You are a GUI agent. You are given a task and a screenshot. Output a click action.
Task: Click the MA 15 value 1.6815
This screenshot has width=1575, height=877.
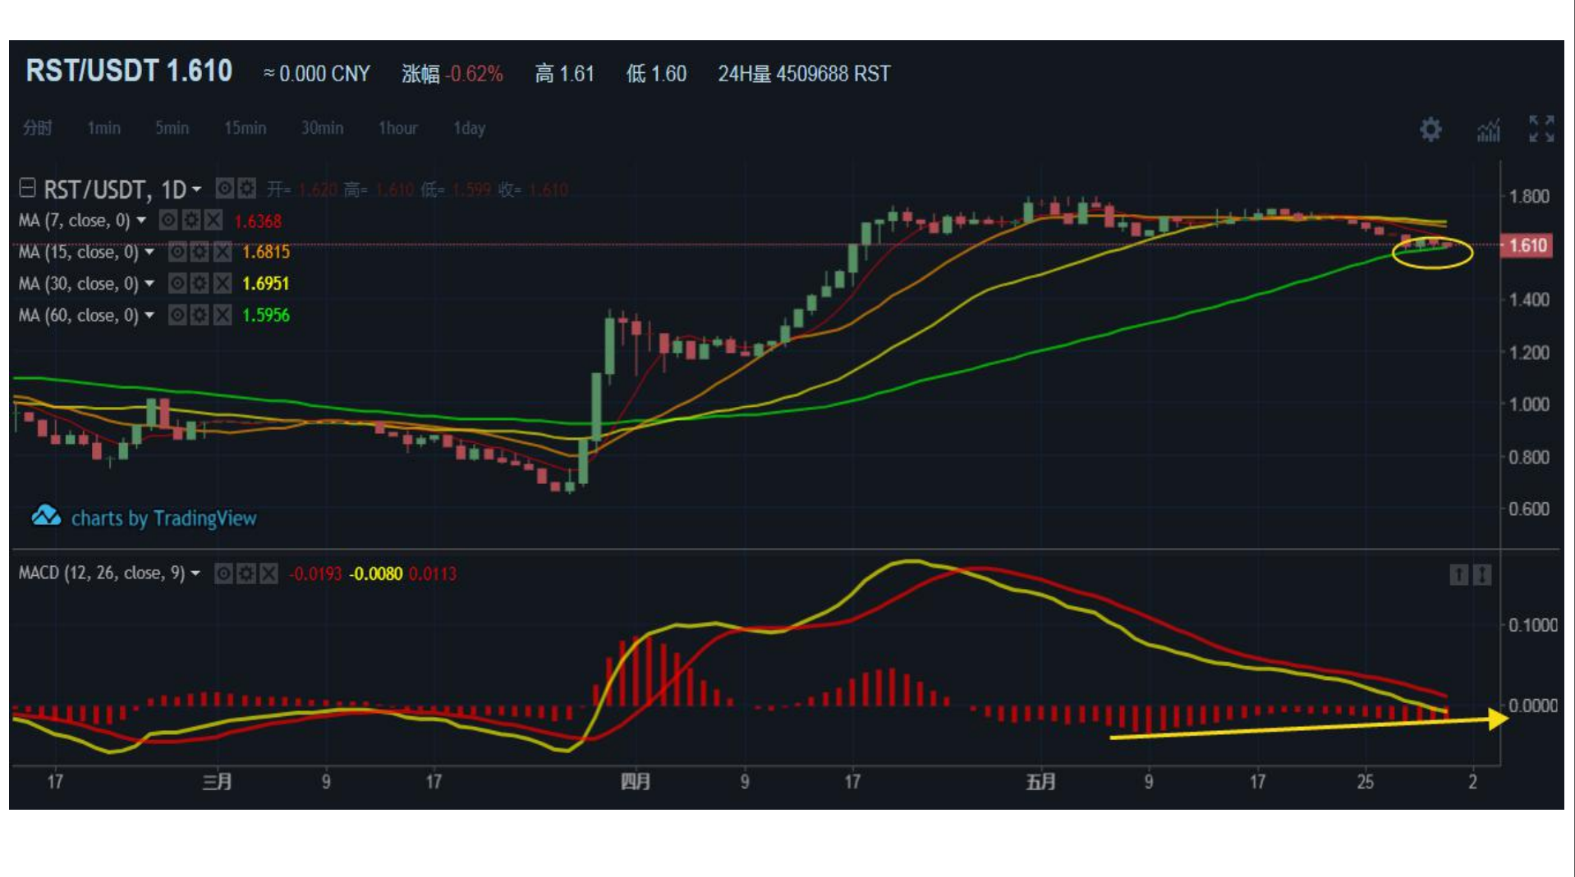[x=266, y=252]
